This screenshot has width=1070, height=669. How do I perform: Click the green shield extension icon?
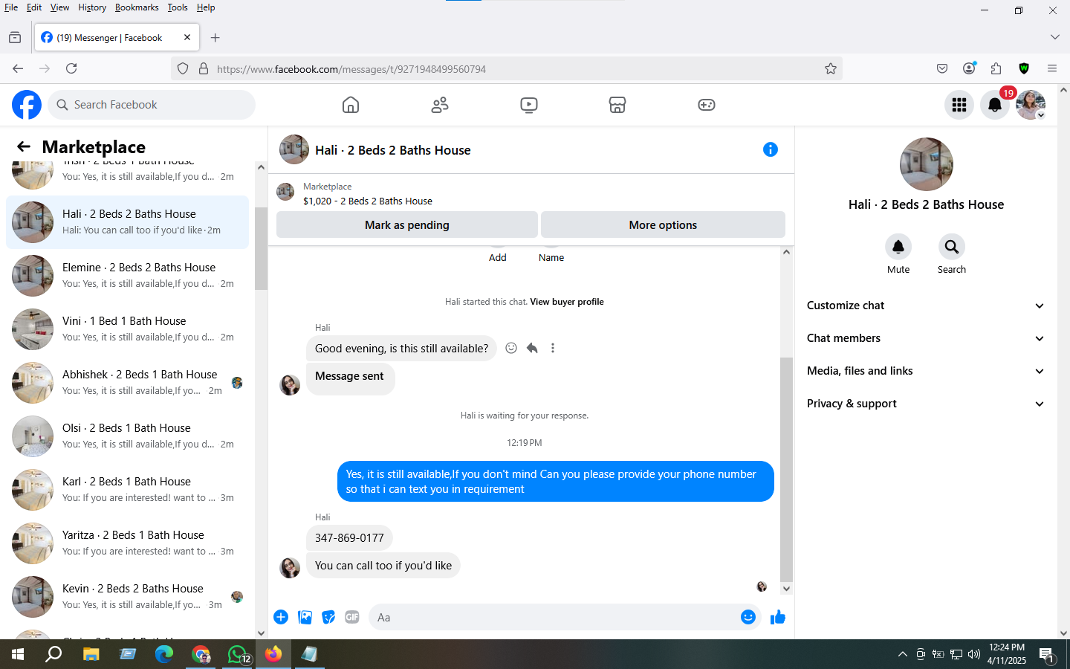click(x=1024, y=68)
